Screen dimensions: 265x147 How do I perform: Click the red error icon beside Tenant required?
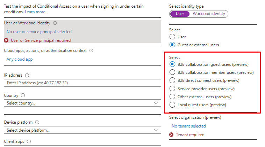[x=171, y=135]
